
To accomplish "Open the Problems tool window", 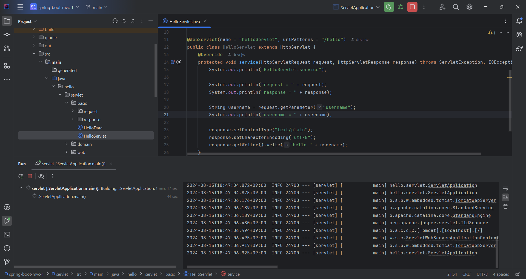I will (x=7, y=248).
